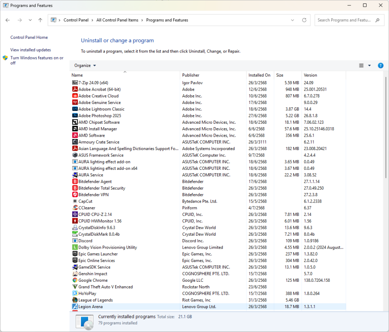Click the Epic Games Launcher icon
The width and height of the screenshot is (389, 332).
pyautogui.click(x=75, y=254)
